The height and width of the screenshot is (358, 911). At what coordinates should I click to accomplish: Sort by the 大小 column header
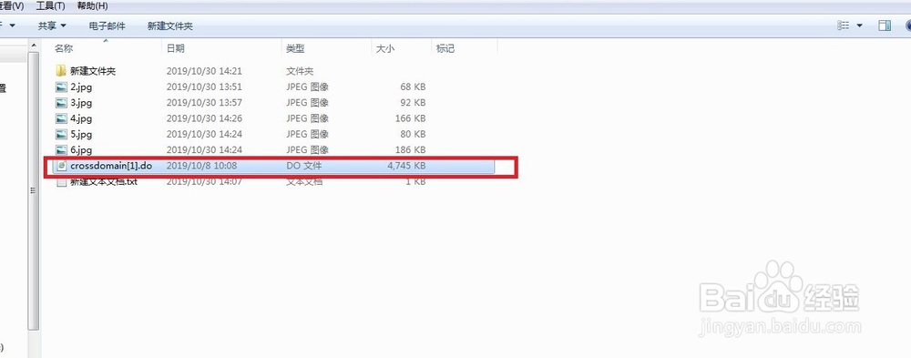point(384,49)
